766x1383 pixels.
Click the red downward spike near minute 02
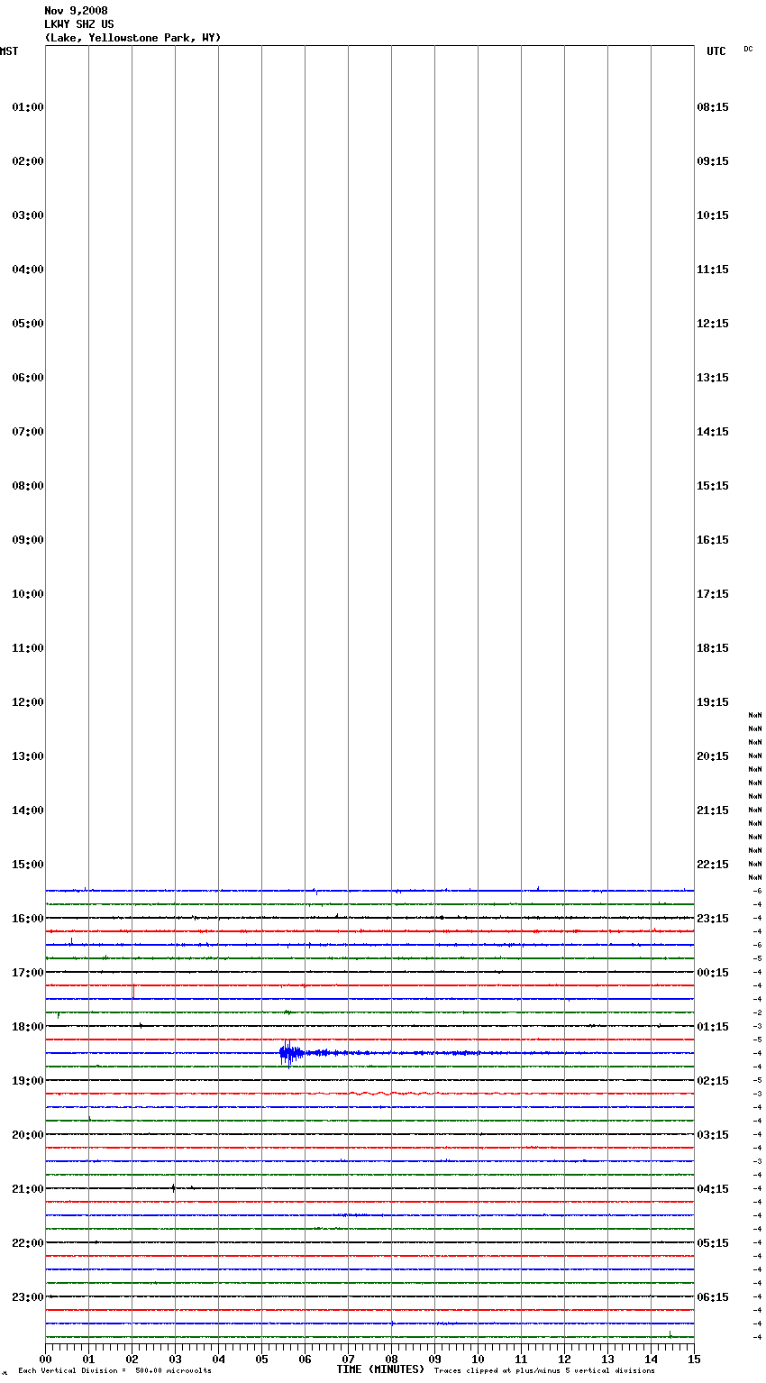pos(133,991)
